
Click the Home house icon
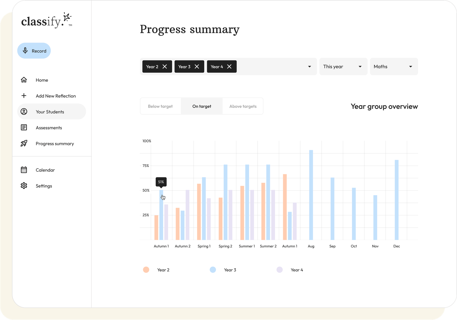click(x=24, y=80)
